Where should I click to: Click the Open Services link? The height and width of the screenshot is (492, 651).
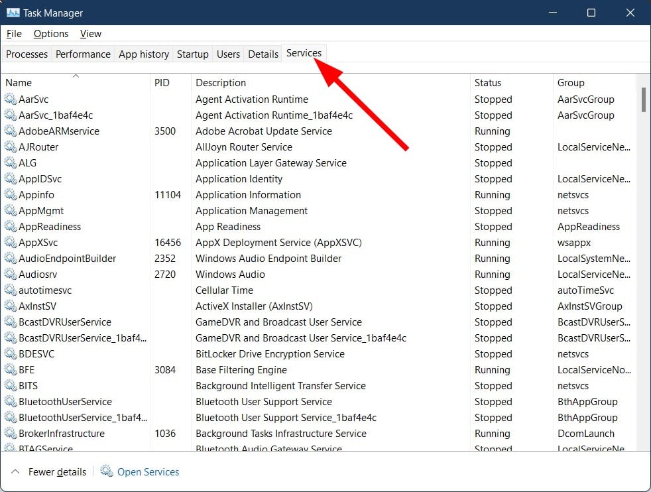(148, 471)
